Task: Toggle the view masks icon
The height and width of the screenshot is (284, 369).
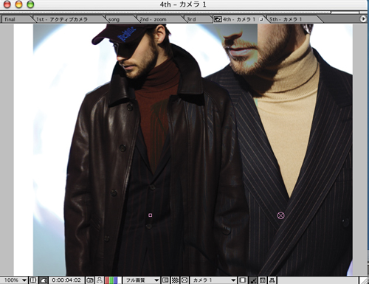Action: (44, 280)
